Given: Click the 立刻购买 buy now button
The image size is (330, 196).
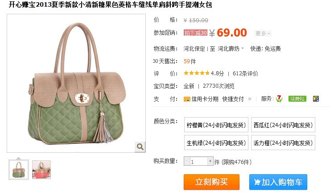Looking at the screenshot, I should (x=211, y=182).
